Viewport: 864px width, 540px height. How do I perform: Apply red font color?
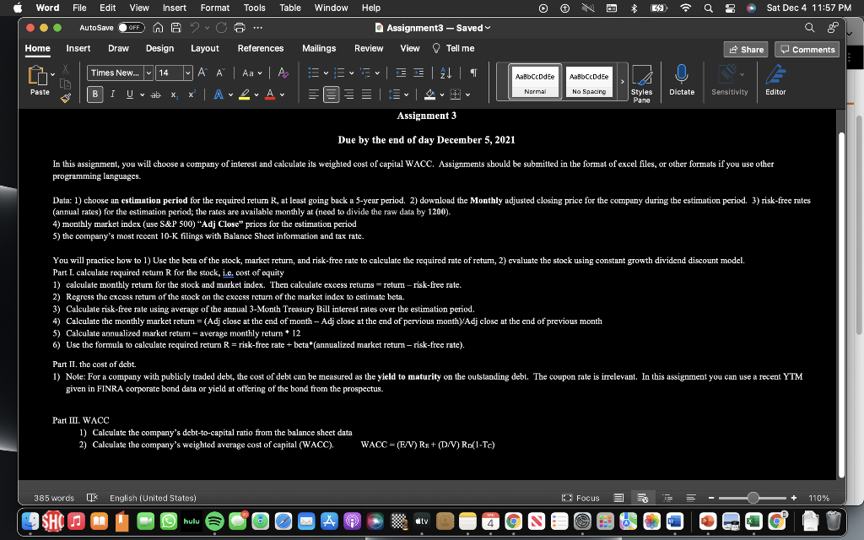tap(270, 94)
